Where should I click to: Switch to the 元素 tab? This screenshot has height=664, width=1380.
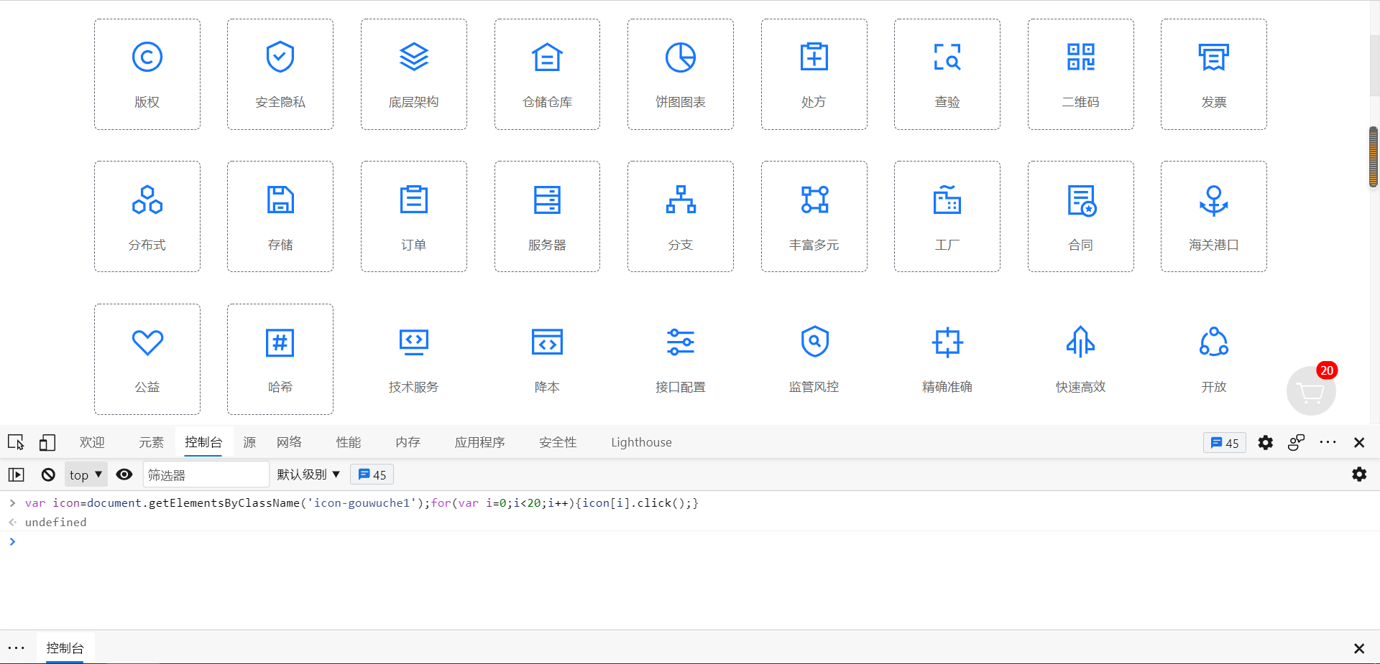pyautogui.click(x=151, y=442)
